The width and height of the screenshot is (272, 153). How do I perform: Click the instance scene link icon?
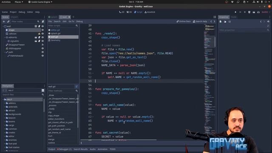point(8,22)
